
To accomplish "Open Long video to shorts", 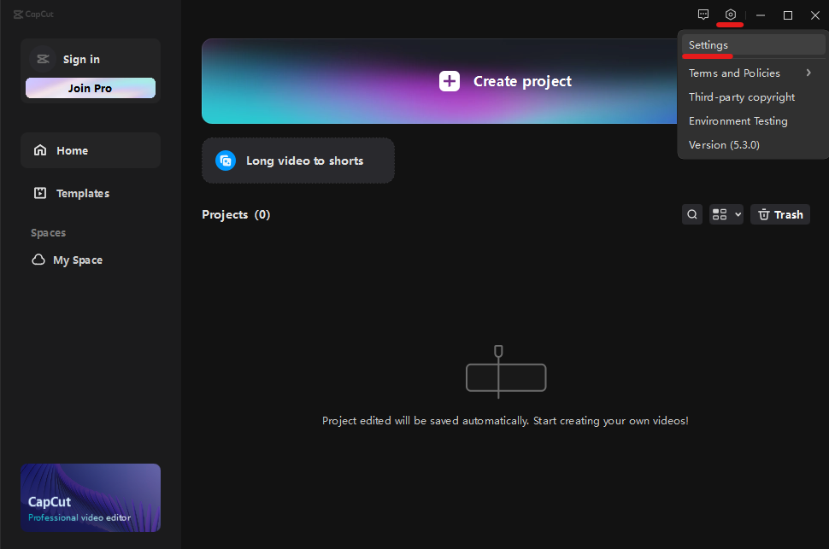I will (x=298, y=161).
